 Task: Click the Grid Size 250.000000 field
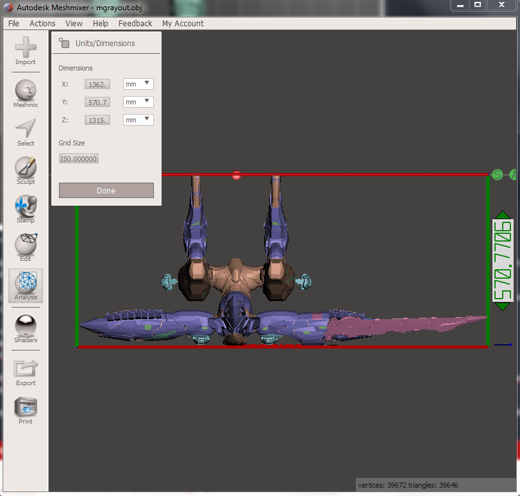79,158
